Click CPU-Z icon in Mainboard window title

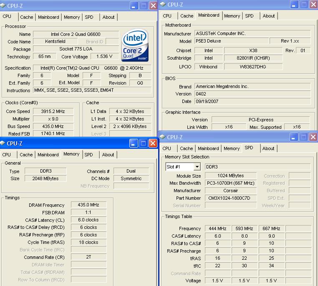coord(163,5)
